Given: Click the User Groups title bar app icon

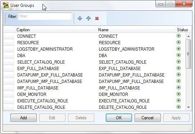Looking at the screenshot, I should 6,5.
